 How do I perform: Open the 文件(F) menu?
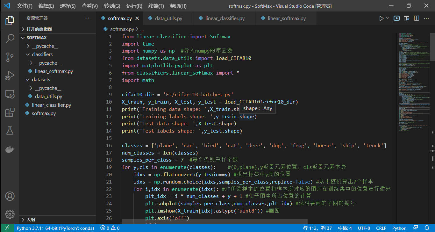pyautogui.click(x=25, y=6)
